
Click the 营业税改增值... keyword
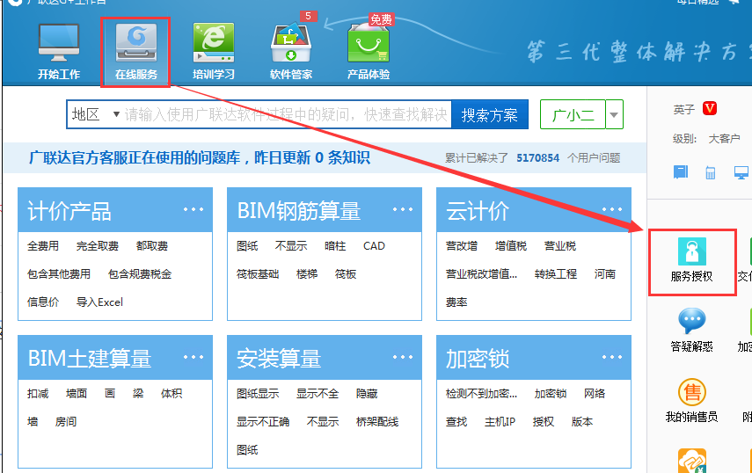point(481,274)
